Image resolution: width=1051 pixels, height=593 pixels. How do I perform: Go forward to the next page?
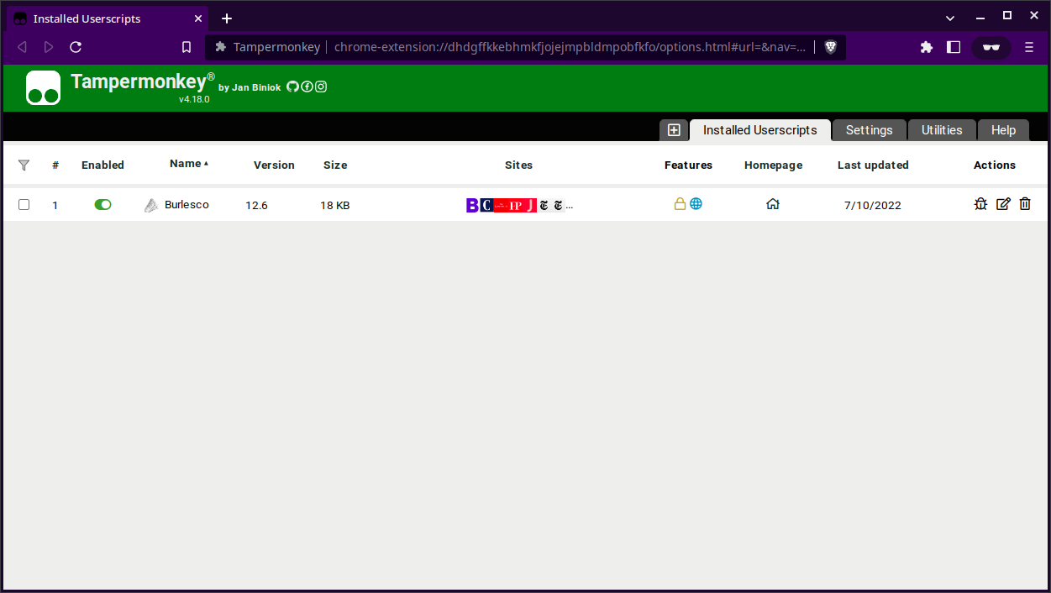tap(49, 47)
